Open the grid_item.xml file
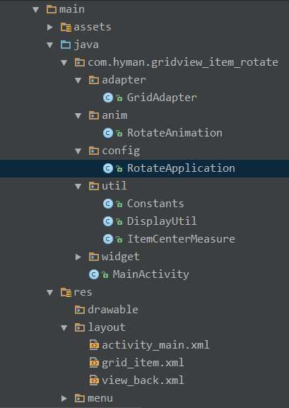 143,363
